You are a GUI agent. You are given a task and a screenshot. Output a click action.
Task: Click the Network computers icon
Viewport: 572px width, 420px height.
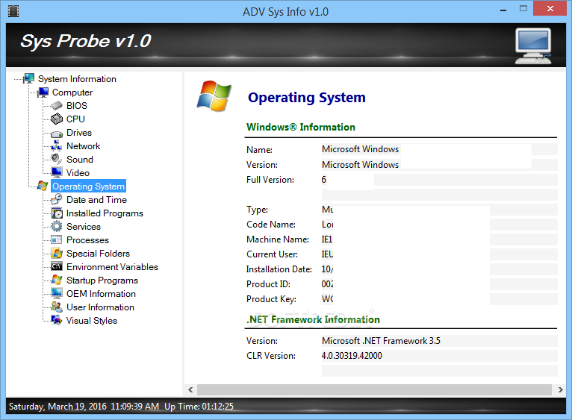point(57,145)
